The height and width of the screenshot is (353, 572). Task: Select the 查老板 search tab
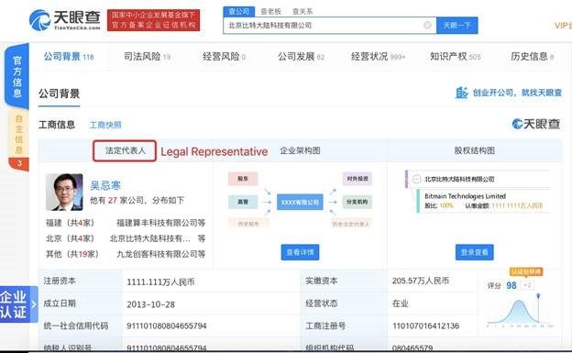point(270,11)
